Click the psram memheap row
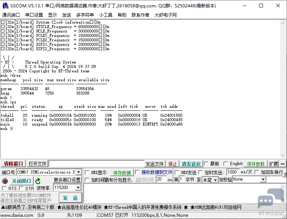Image resolution: width=287 pixels, height=219 pixels. [x=47, y=89]
